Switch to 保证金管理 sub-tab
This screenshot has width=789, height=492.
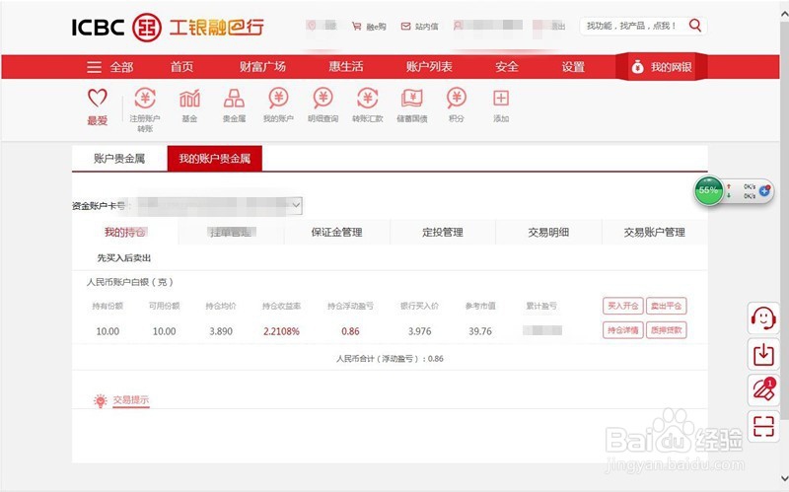(336, 233)
